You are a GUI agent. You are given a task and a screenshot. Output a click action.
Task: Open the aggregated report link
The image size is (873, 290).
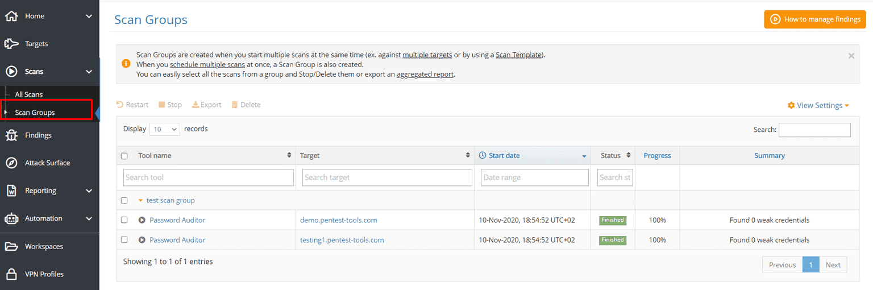(425, 74)
